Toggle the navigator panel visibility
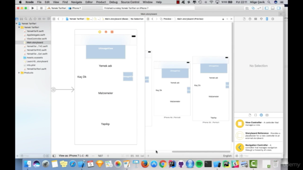 point(267,8)
